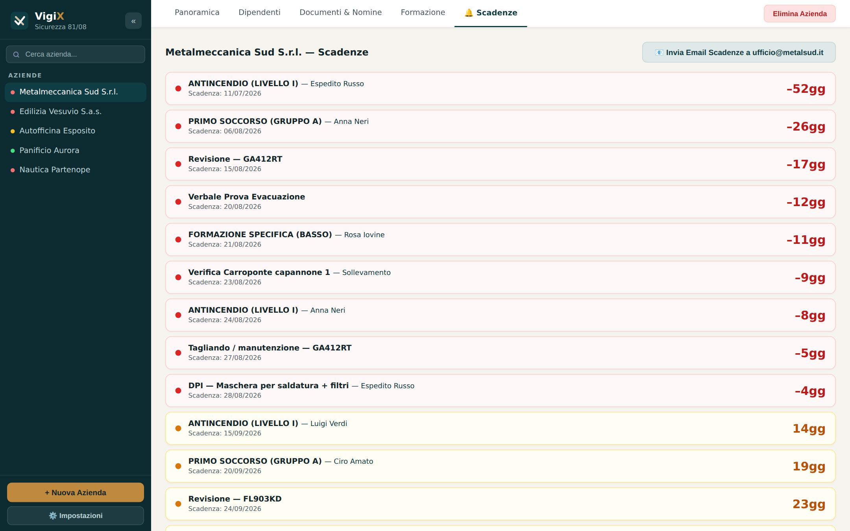Viewport: 850px width, 531px height.
Task: Select Metalmeccanica Sud S.r.l. in sidebar
Action: pyautogui.click(x=76, y=92)
